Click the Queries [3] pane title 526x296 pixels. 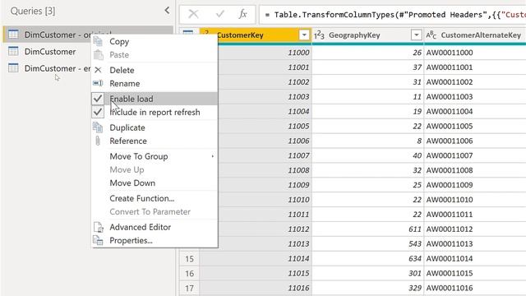point(33,11)
